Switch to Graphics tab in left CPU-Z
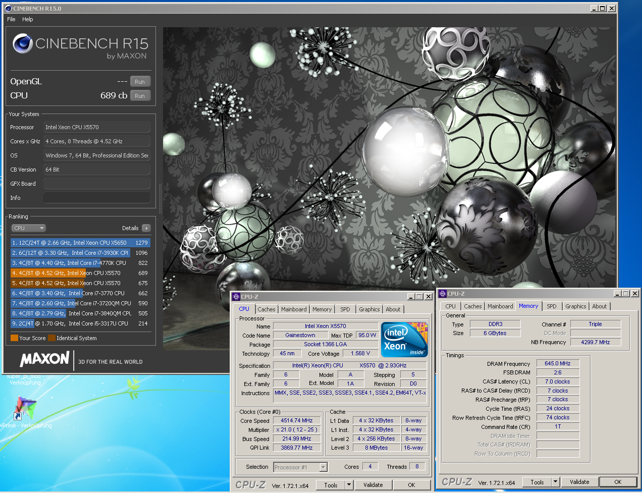This screenshot has height=493, width=642. pyautogui.click(x=369, y=309)
